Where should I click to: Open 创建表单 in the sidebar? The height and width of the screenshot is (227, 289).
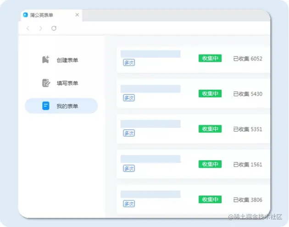point(61,60)
